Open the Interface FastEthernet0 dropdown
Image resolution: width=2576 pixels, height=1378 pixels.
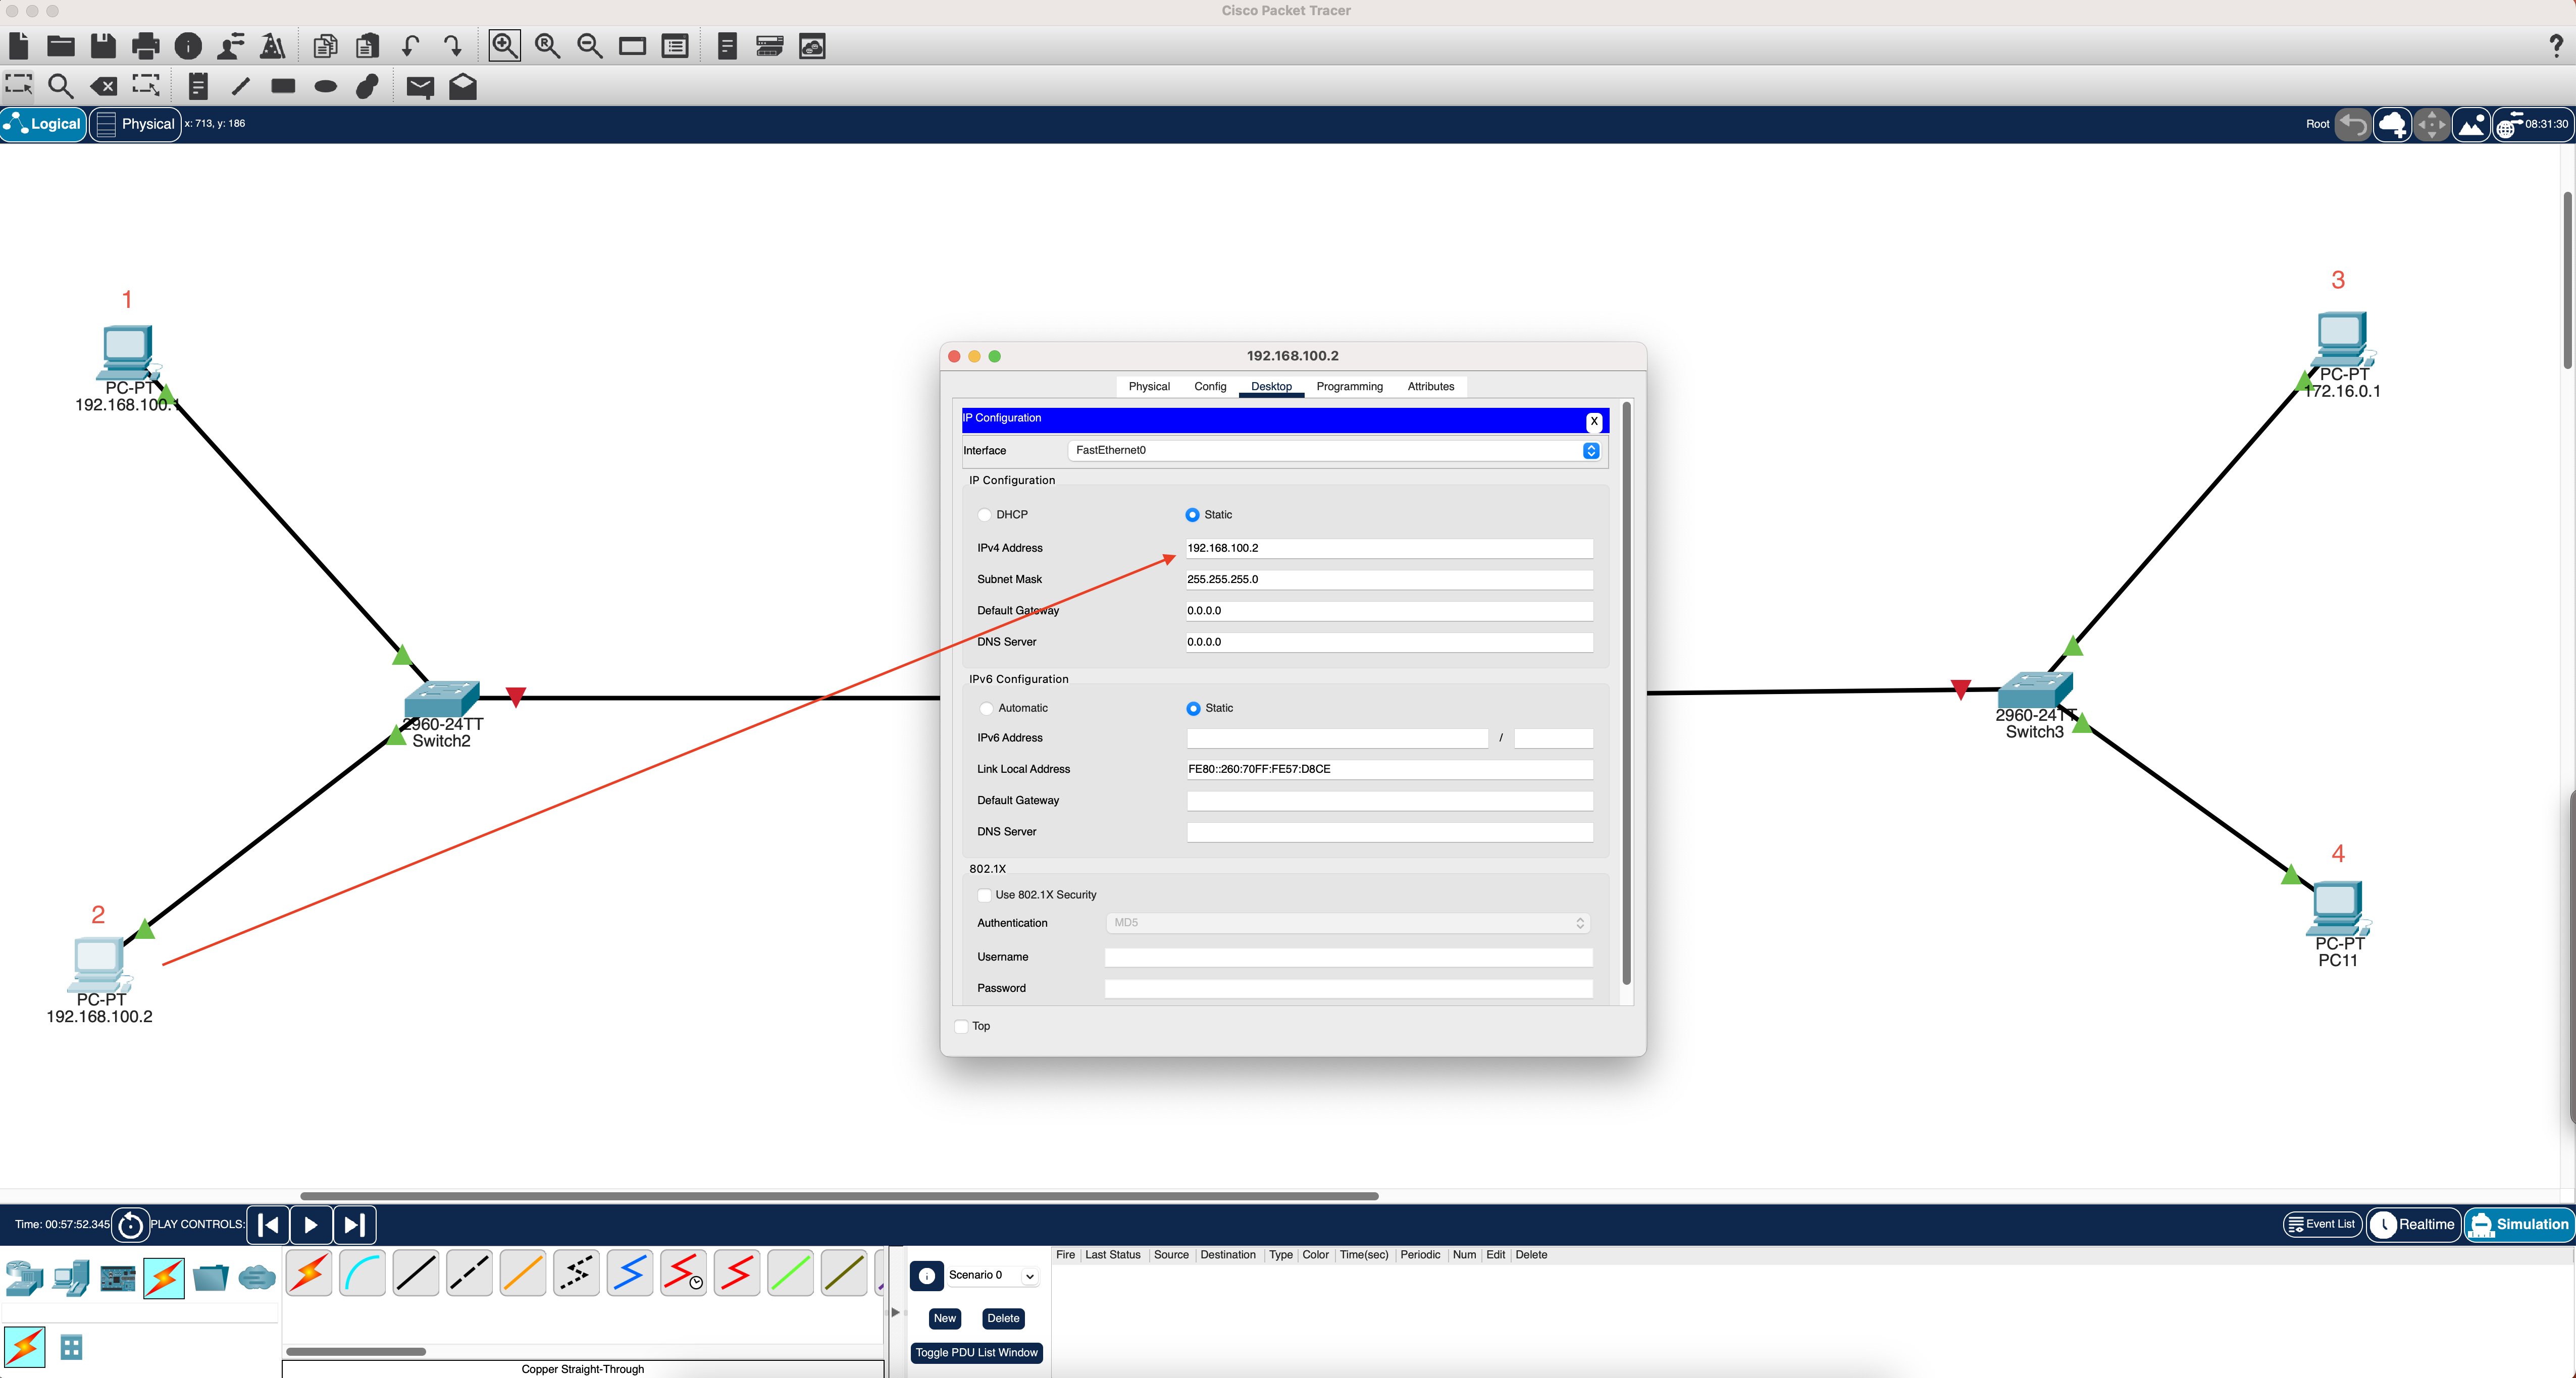[1590, 451]
